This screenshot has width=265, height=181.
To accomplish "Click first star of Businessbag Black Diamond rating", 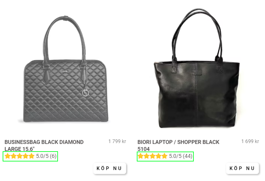I will [x=8, y=156].
